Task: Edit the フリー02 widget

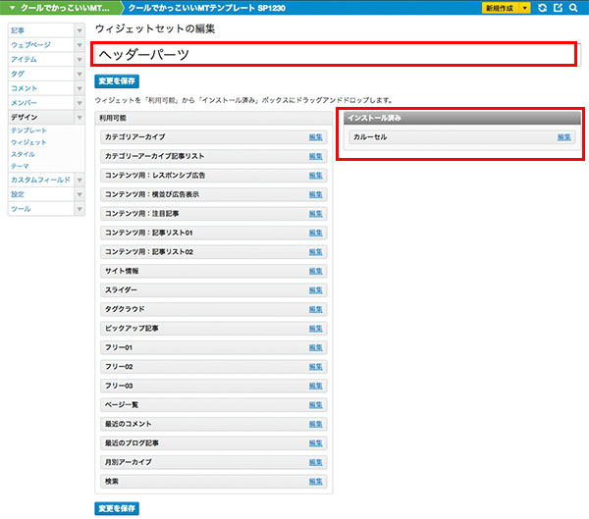Action: pos(315,367)
